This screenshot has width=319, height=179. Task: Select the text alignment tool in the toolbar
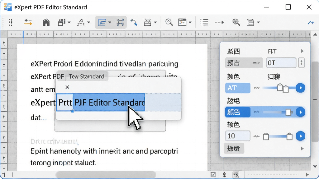tap(102, 22)
